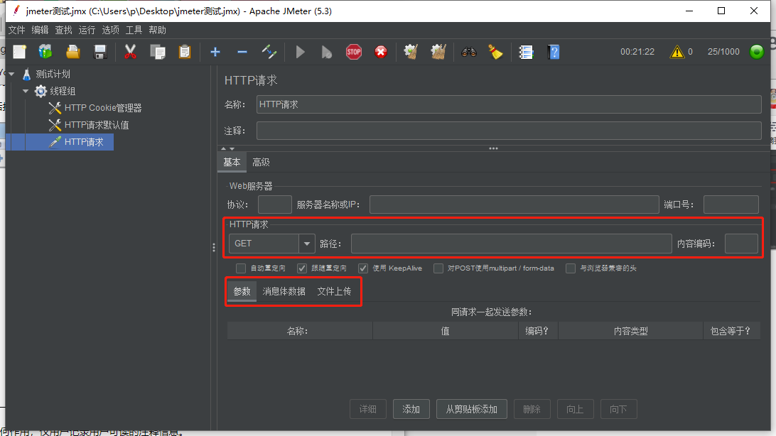Start the test with green play icon
This screenshot has height=436, width=776.
point(300,52)
